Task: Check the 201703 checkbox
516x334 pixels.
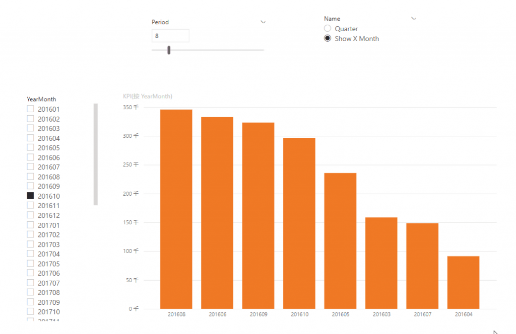Action: [x=30, y=244]
